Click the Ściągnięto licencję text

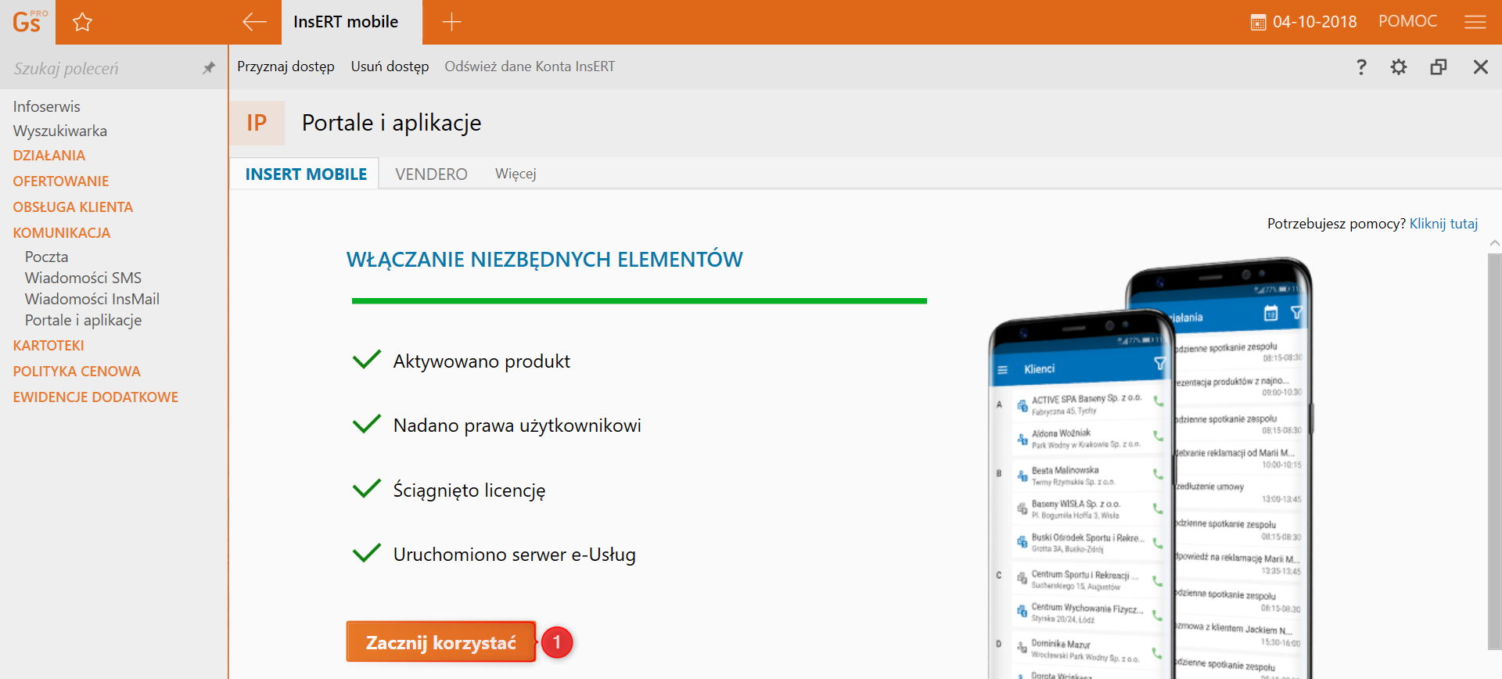(x=469, y=490)
